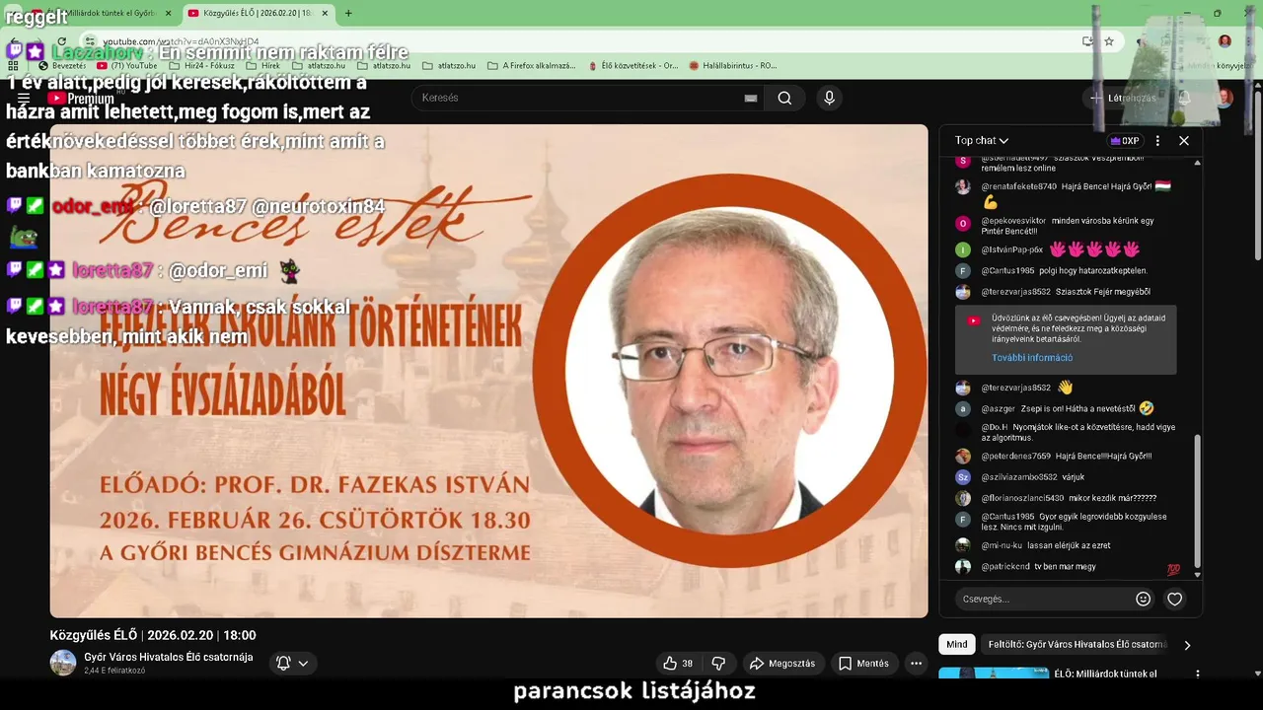1263x710 pixels.
Task: Open A Firefox alkalmazá... bookmark folder
Action: click(531, 66)
